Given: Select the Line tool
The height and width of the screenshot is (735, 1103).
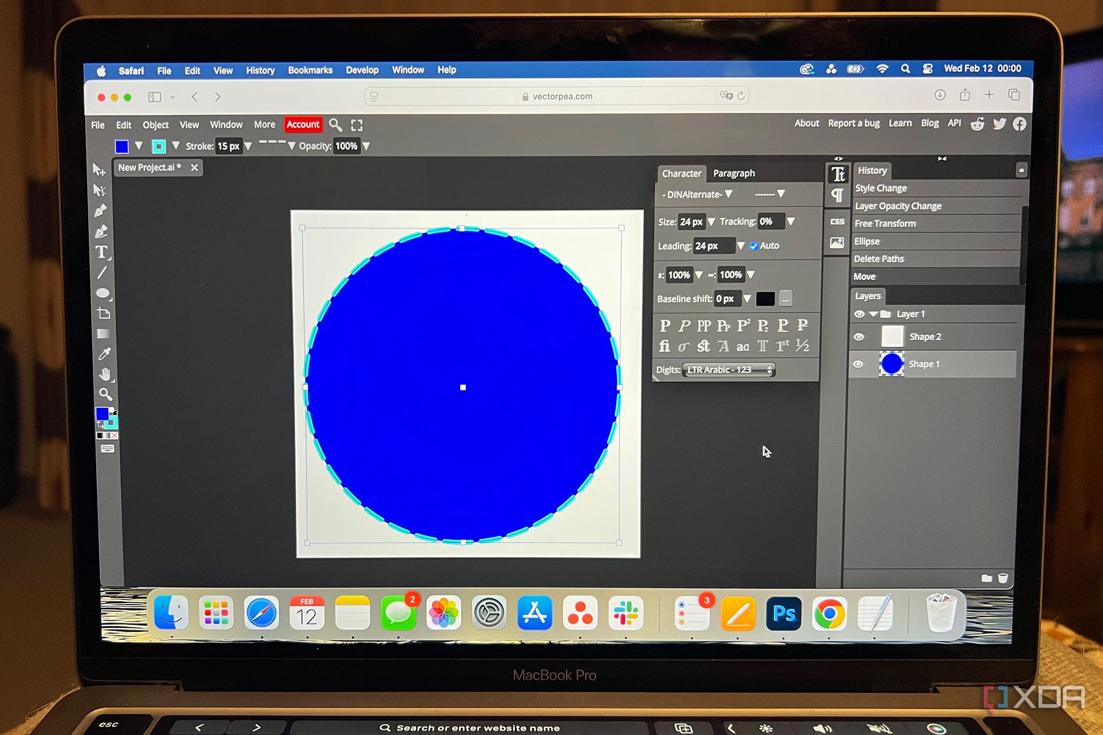Looking at the screenshot, I should pyautogui.click(x=102, y=273).
